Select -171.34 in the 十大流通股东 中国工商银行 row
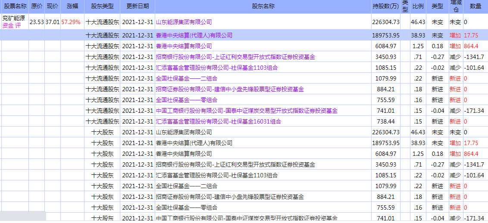Viewport: 488px width, 223px height. click(x=474, y=111)
